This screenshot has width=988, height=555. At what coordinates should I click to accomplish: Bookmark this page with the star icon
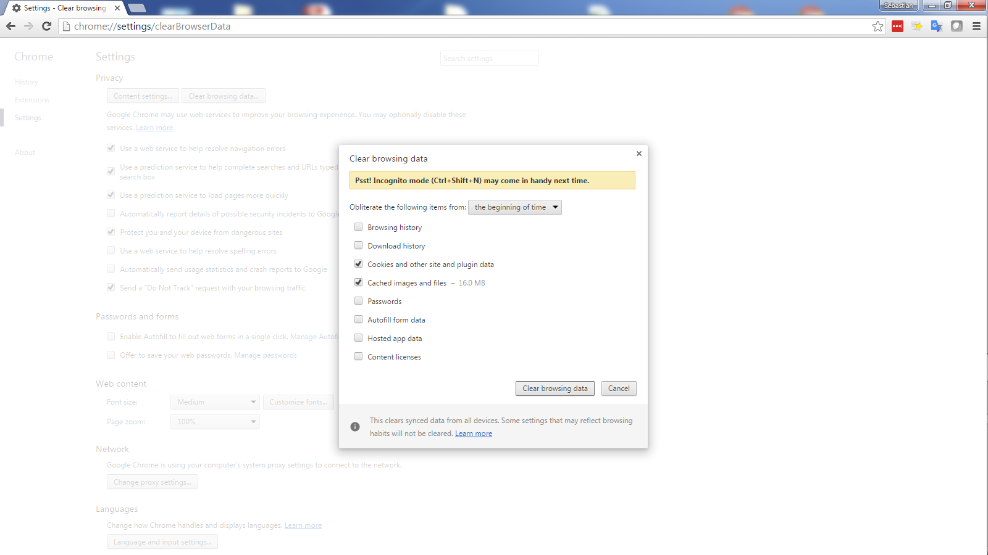877,26
